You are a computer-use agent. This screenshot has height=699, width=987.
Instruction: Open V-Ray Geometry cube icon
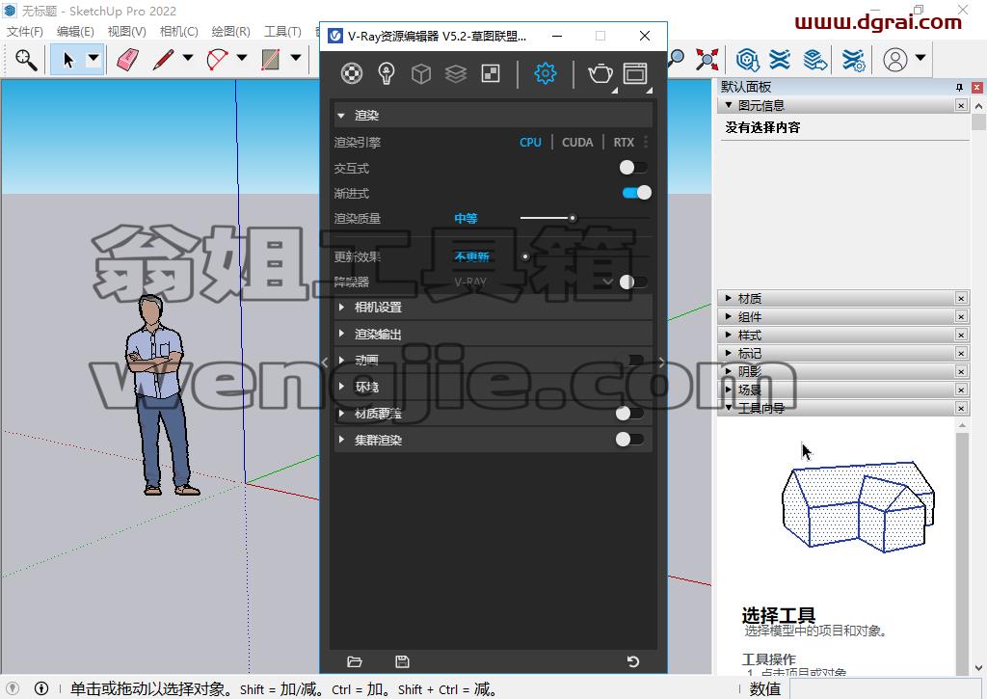click(420, 74)
